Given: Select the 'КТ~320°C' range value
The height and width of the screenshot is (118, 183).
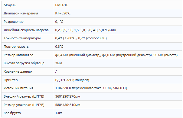Looking at the screenshot, I should click(x=63, y=13).
